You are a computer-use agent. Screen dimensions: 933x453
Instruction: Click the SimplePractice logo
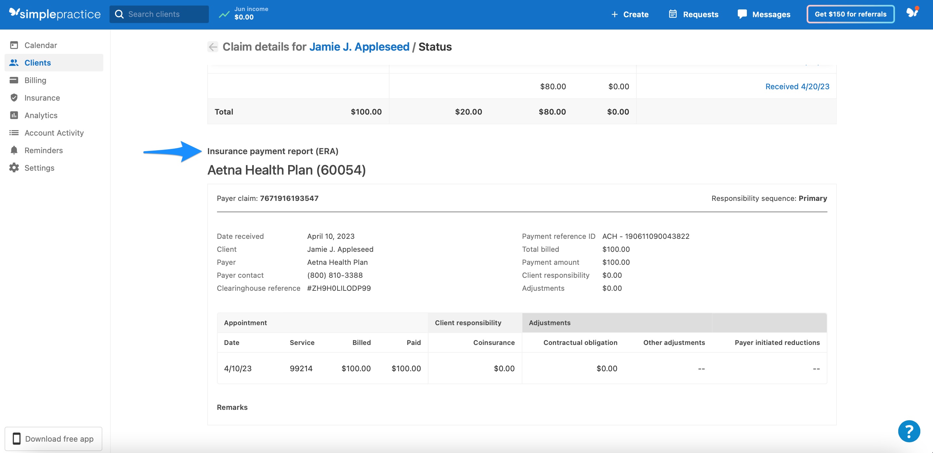55,14
